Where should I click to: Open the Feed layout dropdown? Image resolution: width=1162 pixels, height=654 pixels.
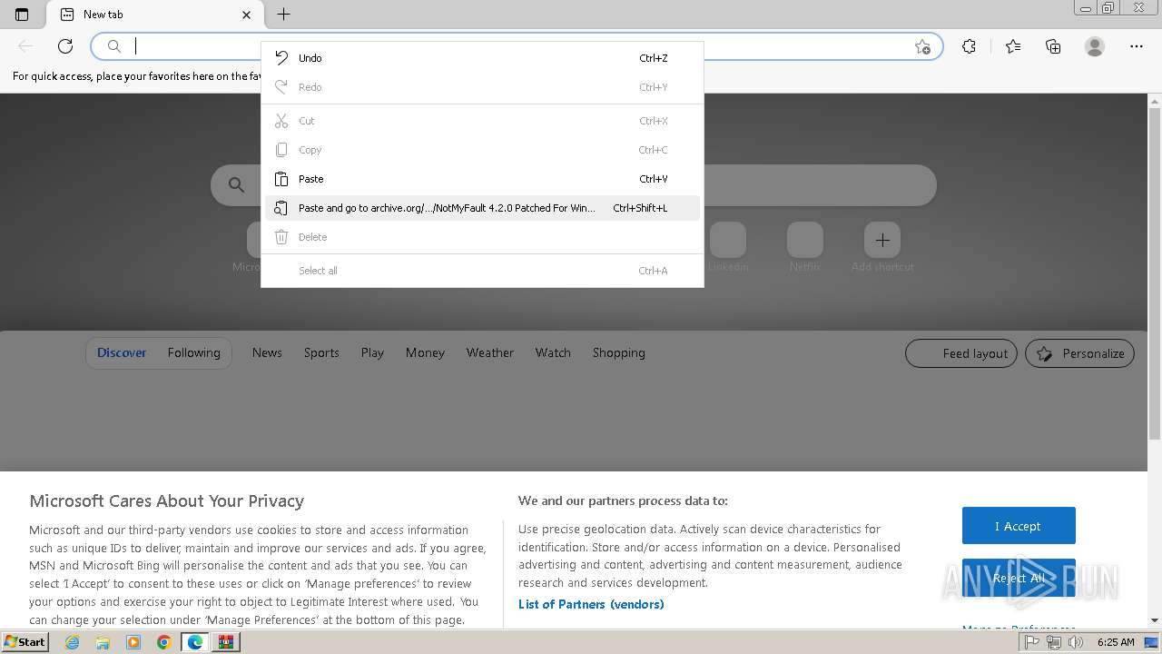pyautogui.click(x=962, y=353)
